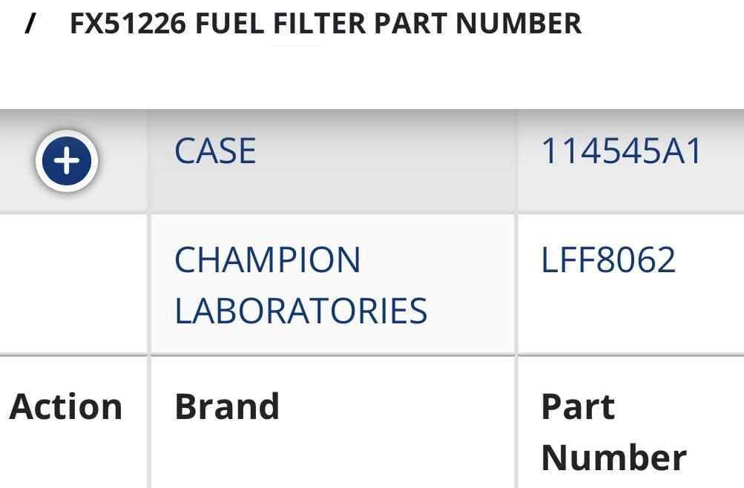Select the FX51226 FUEL FILTER PART NUMBER breadcrumb
This screenshot has height=488, width=744.
[326, 24]
